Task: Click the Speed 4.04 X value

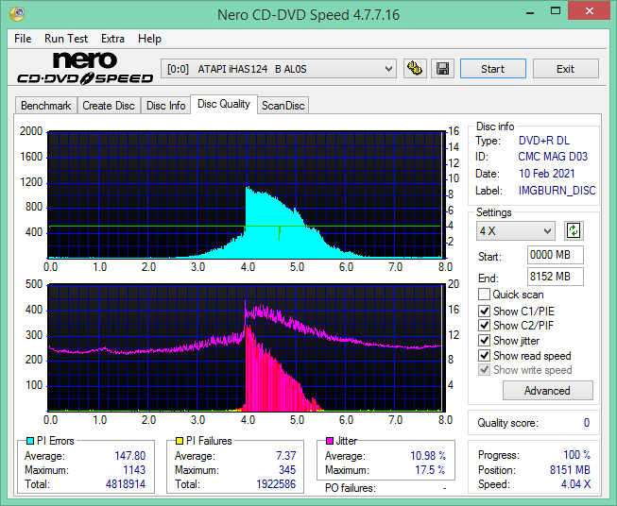Action: (x=575, y=484)
